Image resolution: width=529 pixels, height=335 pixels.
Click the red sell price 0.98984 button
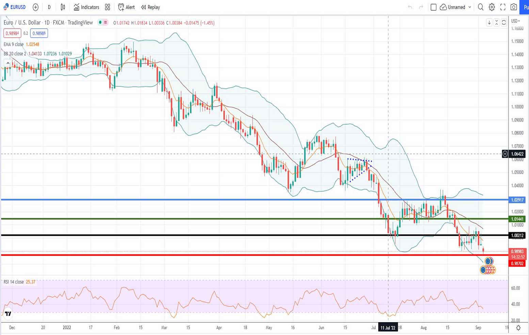pos(12,33)
